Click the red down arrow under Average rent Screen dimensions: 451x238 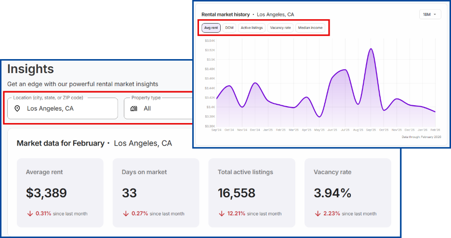click(29, 213)
